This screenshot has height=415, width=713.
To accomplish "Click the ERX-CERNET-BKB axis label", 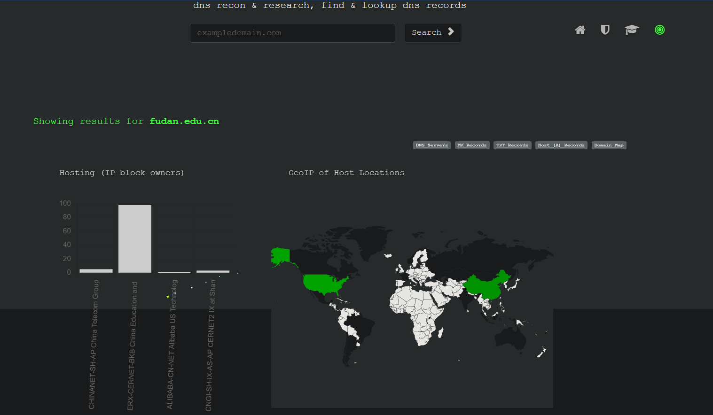I will pyautogui.click(x=132, y=346).
